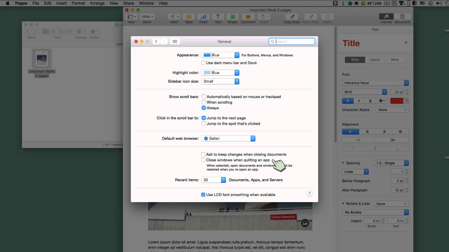449x252 pixels.
Task: Select Jump to the next page
Action: (x=204, y=118)
